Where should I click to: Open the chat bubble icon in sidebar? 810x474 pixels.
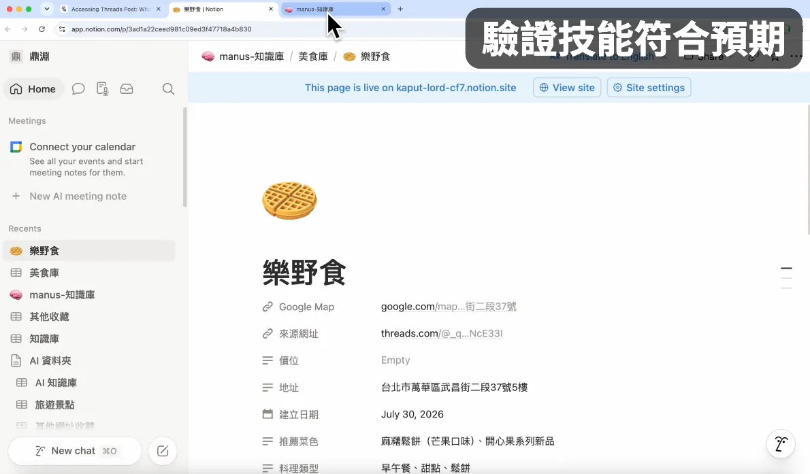point(78,89)
